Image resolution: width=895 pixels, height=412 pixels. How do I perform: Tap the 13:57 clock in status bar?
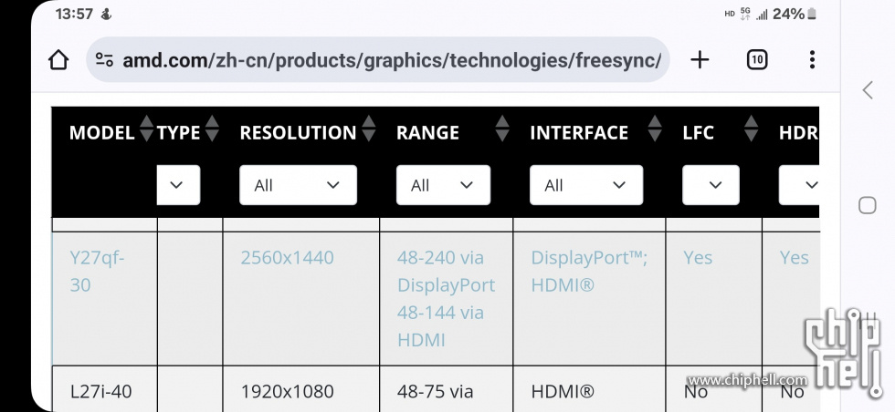coord(74,14)
